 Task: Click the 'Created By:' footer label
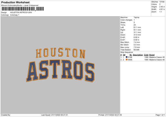pos(6,115)
